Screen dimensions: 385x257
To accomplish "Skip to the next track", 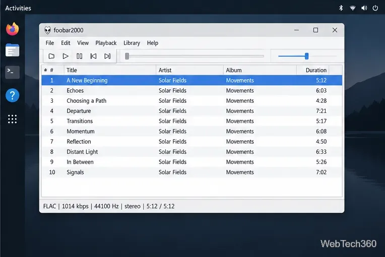I will (107, 56).
